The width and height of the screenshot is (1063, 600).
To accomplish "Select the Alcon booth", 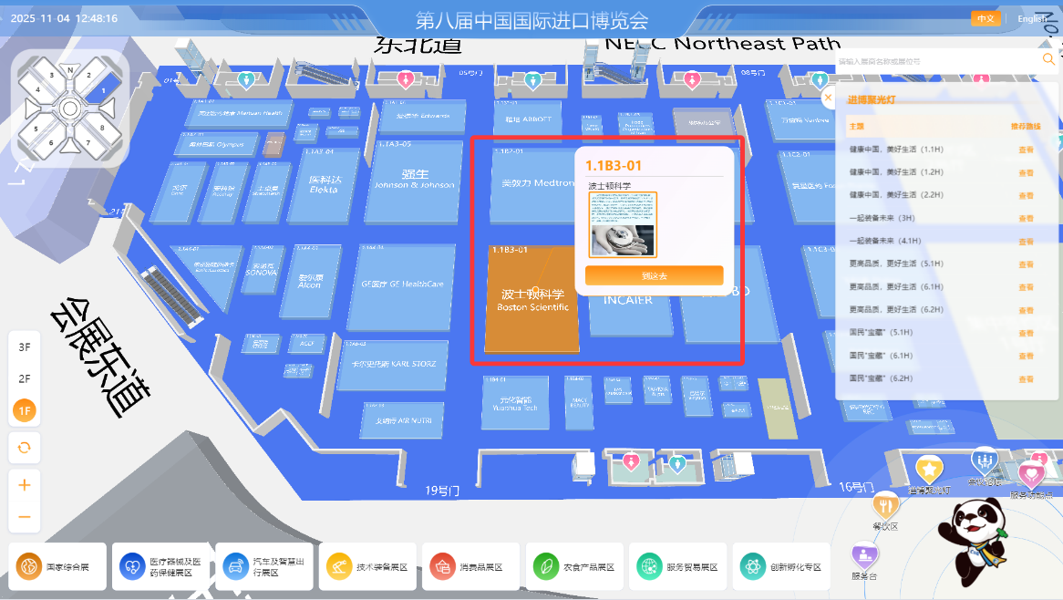I will point(309,281).
